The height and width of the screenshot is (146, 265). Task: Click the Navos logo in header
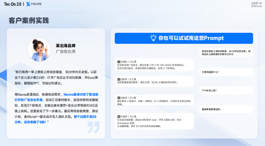tap(34, 4)
